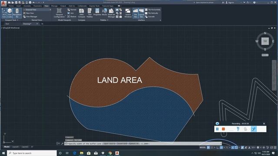Open the Properties palette
The width and height of the screenshot is (278, 156).
point(97,12)
